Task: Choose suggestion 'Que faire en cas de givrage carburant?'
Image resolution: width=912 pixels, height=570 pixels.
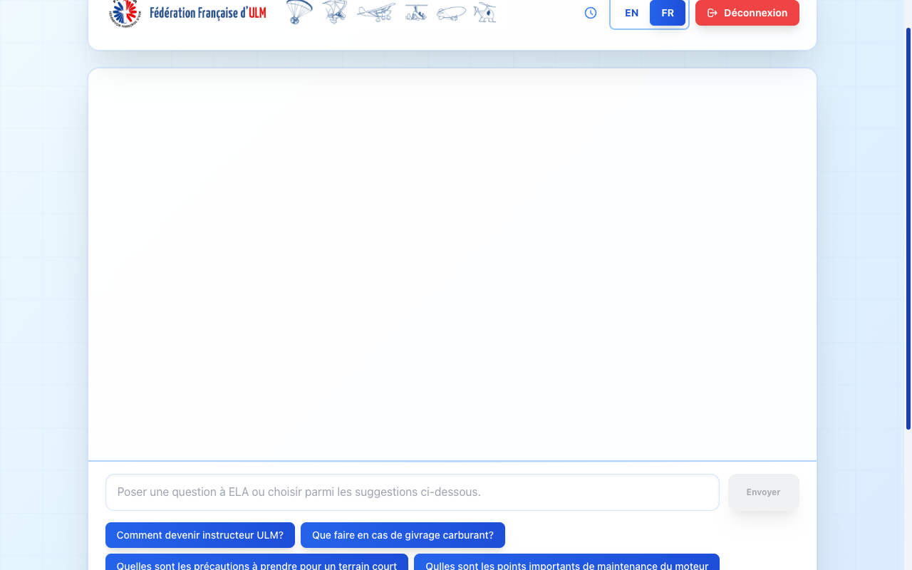Action: point(403,535)
